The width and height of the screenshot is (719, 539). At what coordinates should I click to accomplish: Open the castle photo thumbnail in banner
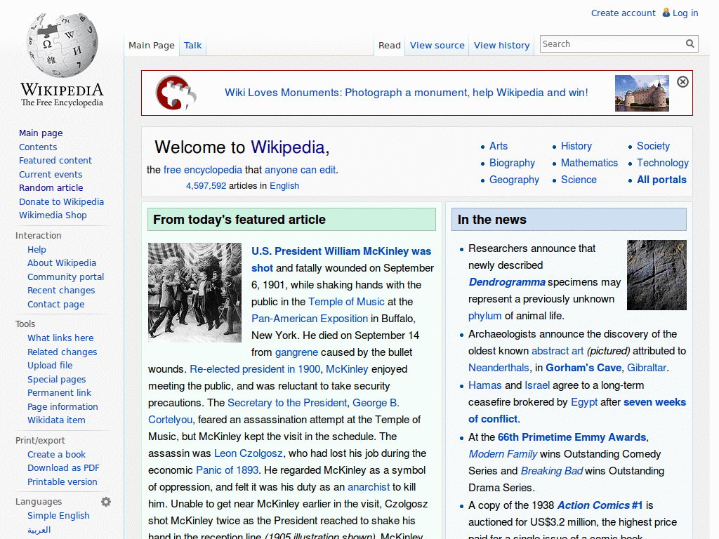(x=642, y=93)
